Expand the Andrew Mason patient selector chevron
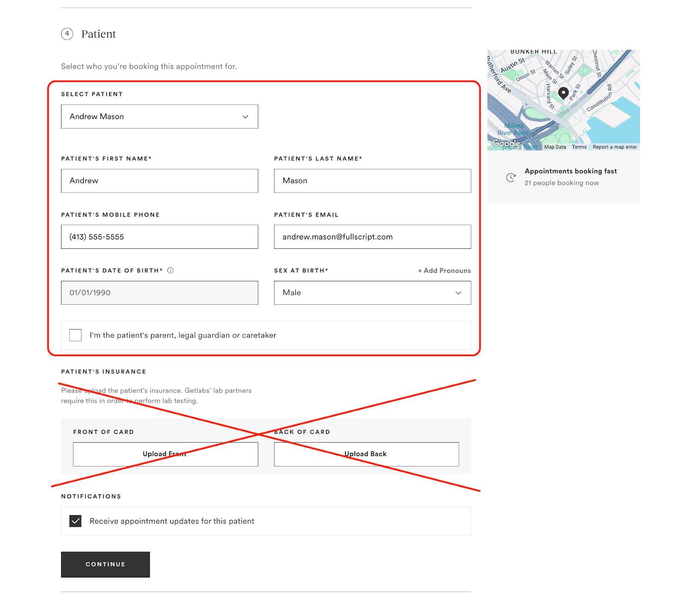The image size is (683, 601). click(245, 116)
